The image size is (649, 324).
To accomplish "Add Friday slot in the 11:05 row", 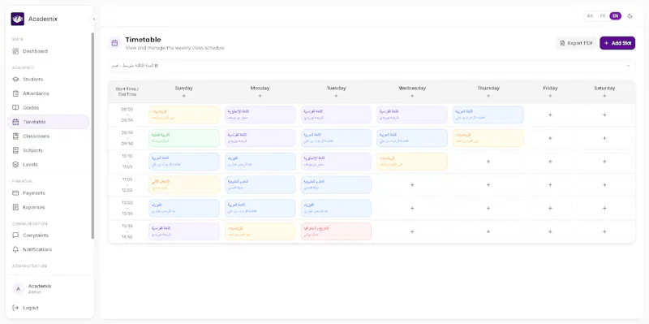I will [550, 185].
